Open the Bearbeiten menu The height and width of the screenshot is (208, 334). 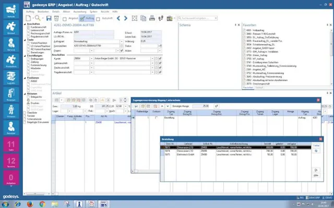click(x=46, y=10)
